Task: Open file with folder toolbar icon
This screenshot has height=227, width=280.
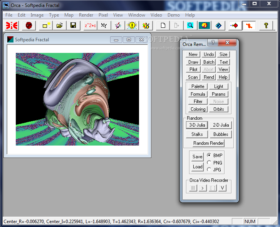Action: click(x=59, y=25)
